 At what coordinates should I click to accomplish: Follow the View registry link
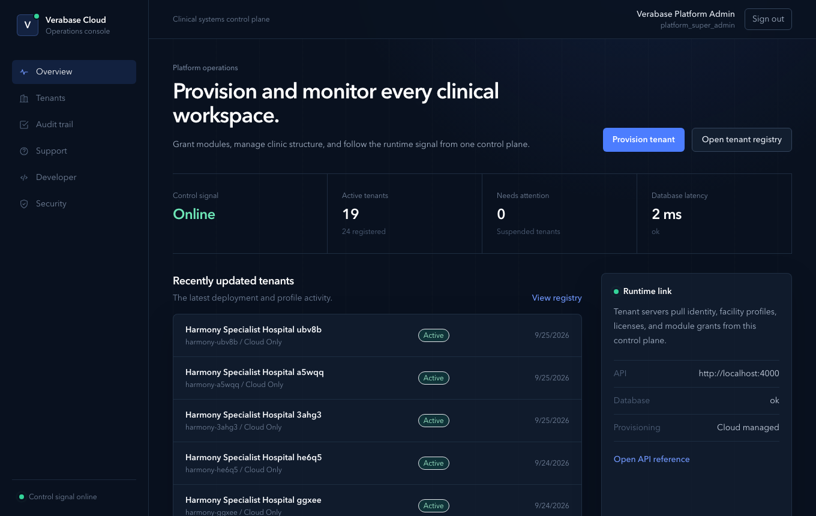[557, 298]
